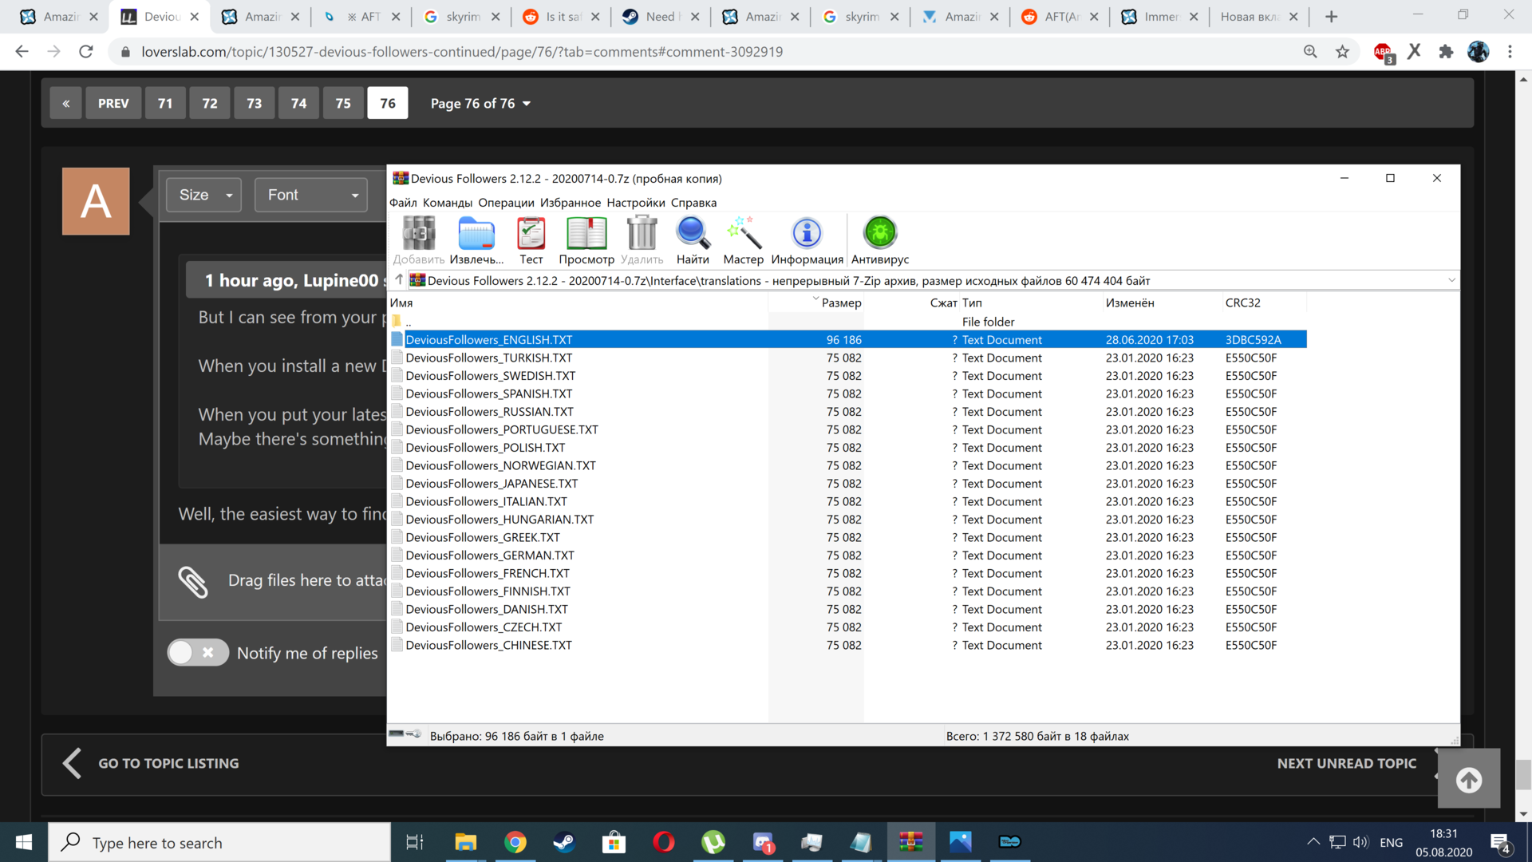The height and width of the screenshot is (862, 1532).
Task: Select DeviousFollowers_CHINESE.TXT file
Action: click(x=488, y=645)
